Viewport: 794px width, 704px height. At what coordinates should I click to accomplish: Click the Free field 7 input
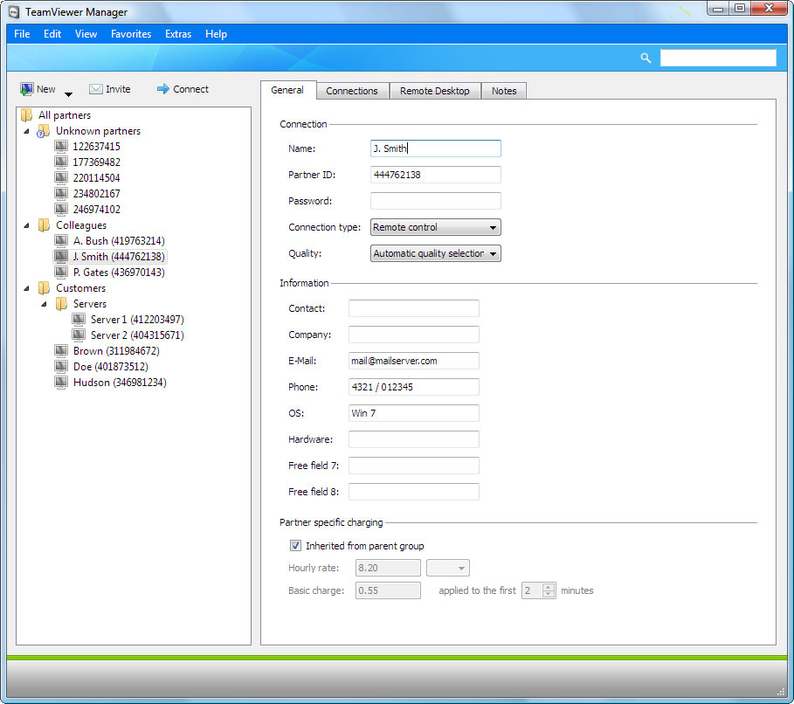(414, 466)
